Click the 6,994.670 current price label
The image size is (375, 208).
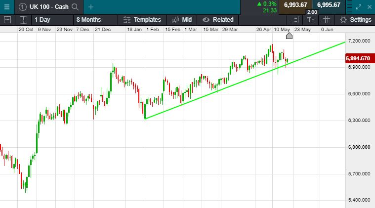tap(359, 58)
